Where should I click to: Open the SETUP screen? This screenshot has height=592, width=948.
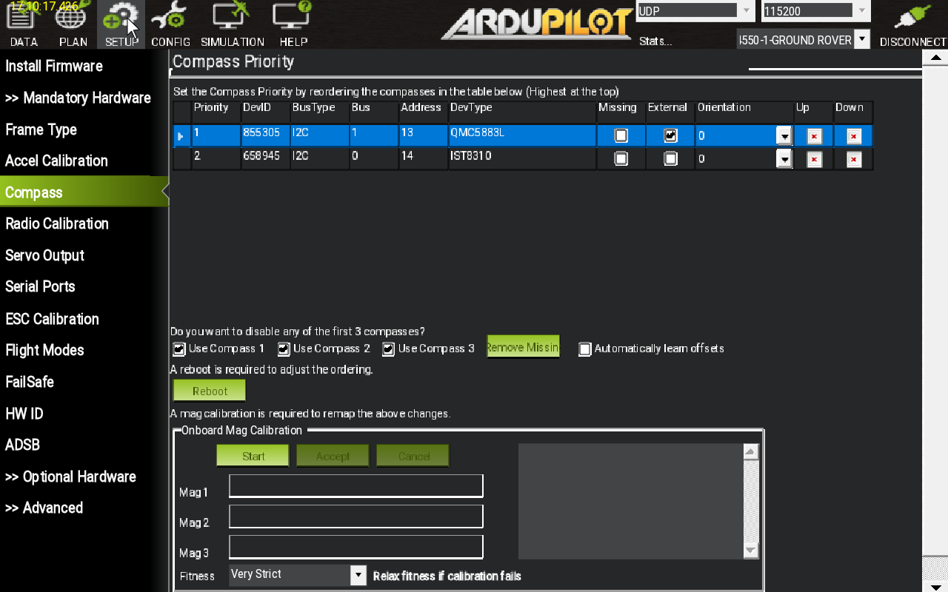121,25
